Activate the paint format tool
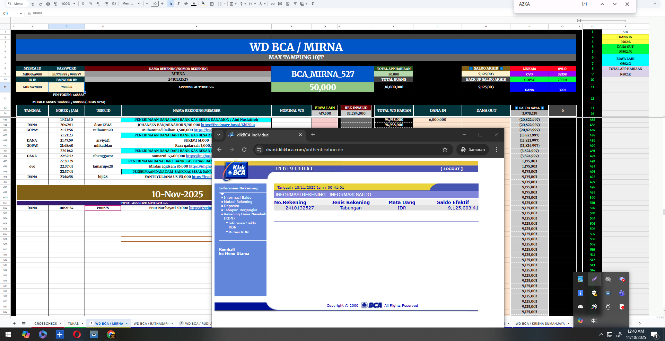This screenshot has width=665, height=341. (x=55, y=4)
